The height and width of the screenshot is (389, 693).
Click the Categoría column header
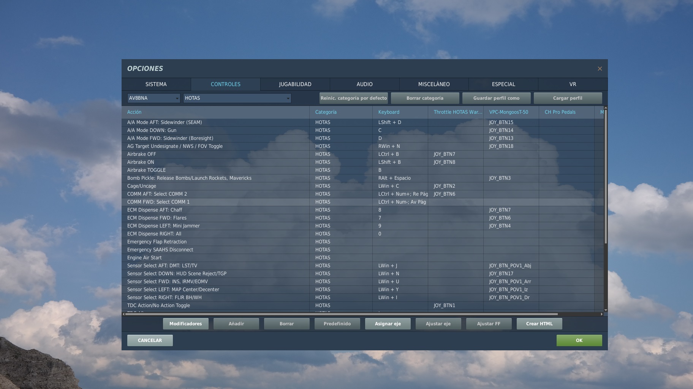tap(341, 112)
